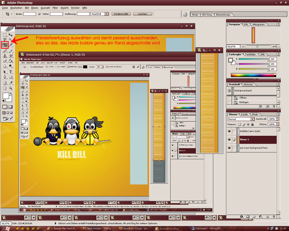Open the Protokoll panel flyout menu

278,84
